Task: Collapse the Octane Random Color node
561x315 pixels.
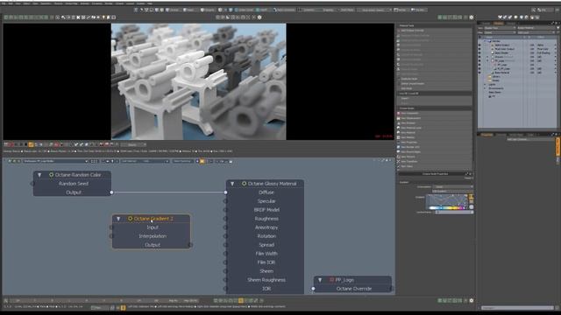Action: (39, 175)
